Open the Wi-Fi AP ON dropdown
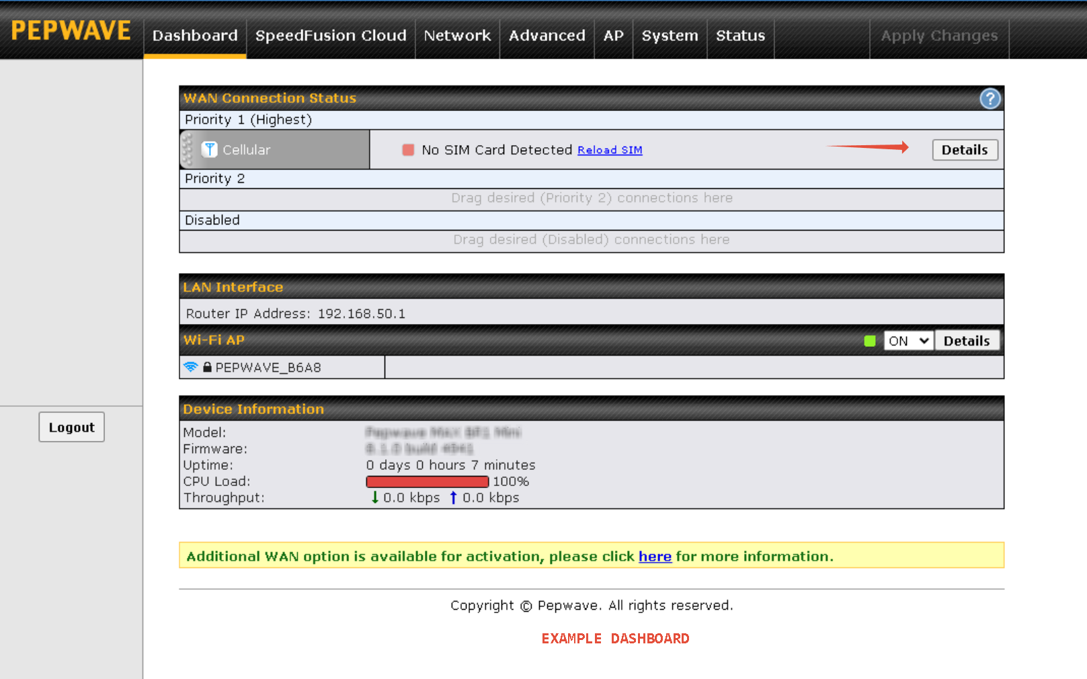 [x=908, y=341]
